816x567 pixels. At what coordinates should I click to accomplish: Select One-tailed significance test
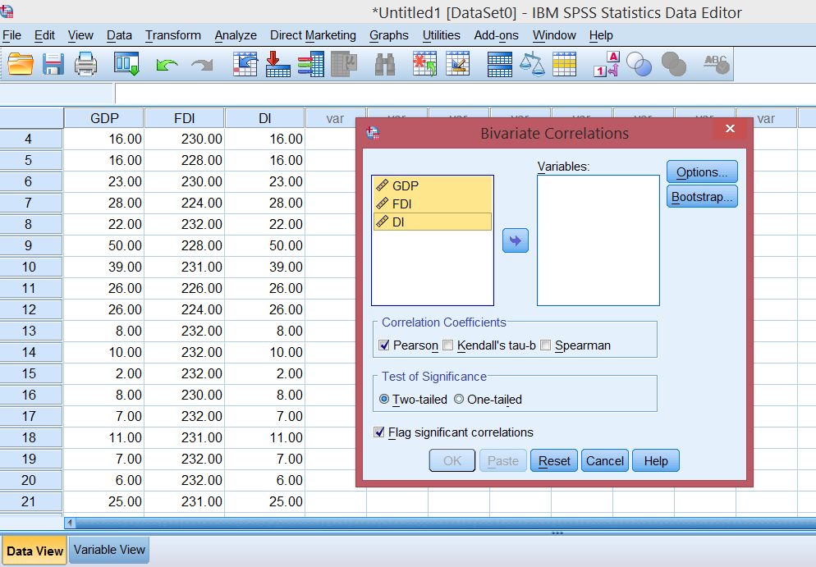pyautogui.click(x=459, y=399)
